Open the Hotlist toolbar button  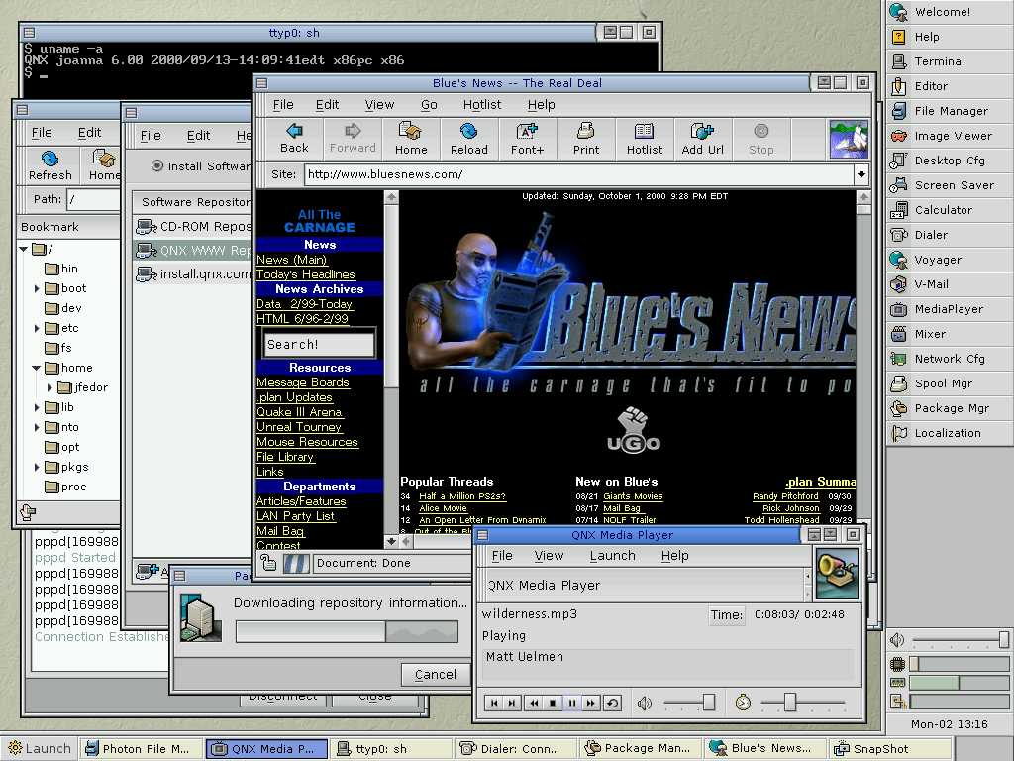644,139
